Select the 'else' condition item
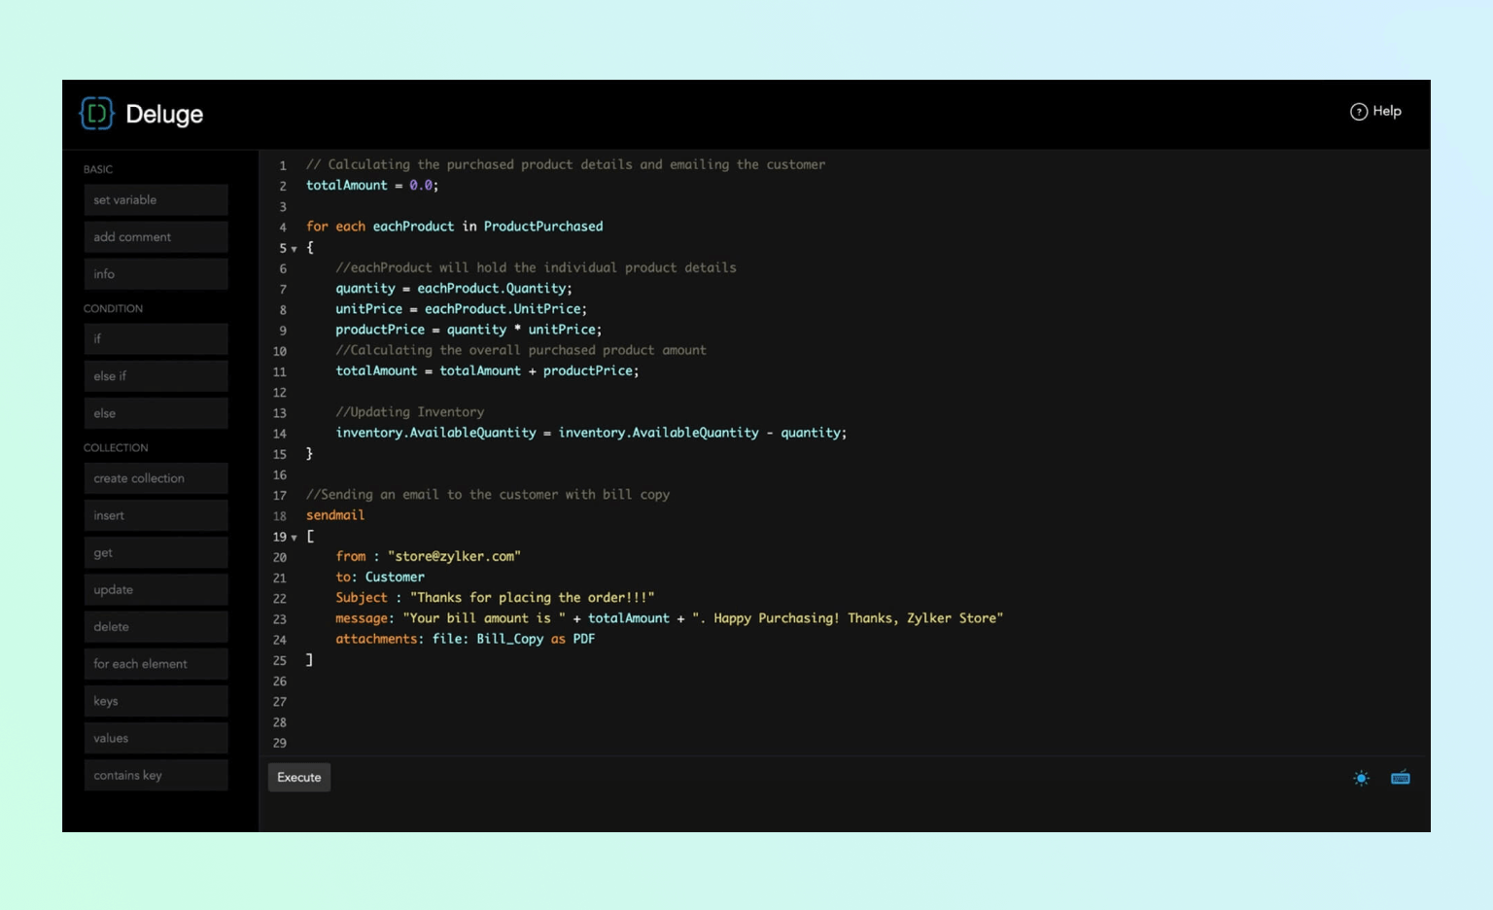 point(156,413)
